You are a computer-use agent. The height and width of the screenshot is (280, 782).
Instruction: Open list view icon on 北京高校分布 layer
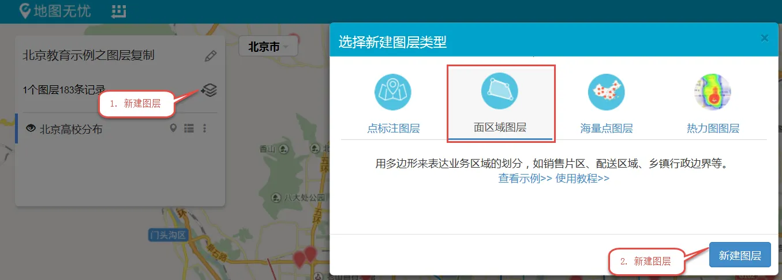click(189, 128)
